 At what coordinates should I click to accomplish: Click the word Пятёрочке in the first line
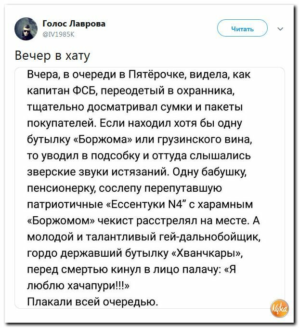(157, 75)
